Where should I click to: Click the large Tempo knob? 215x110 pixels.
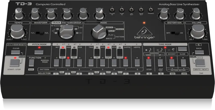click(17, 32)
